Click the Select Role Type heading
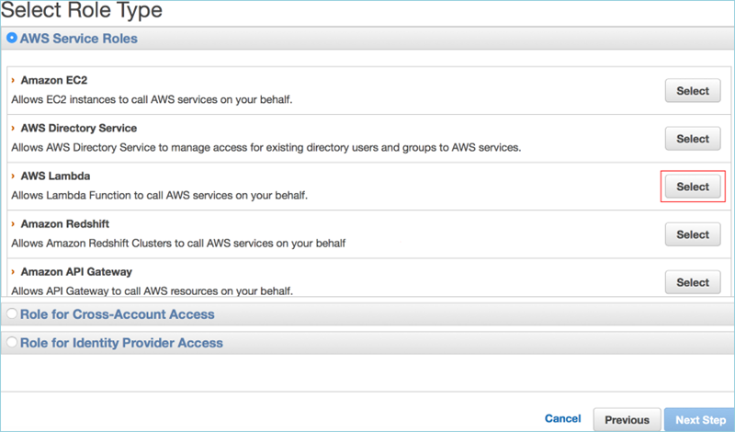735x432 pixels. [x=82, y=10]
